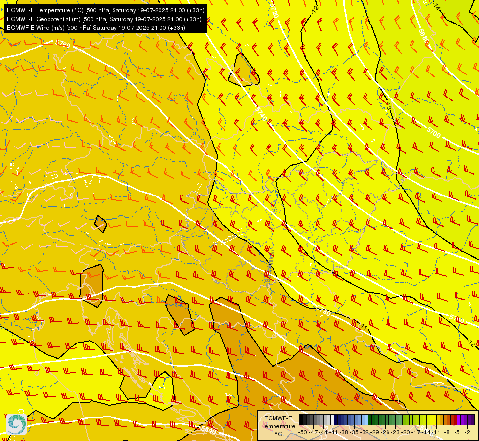Pick the light blue swatch above -32

tap(366, 419)
